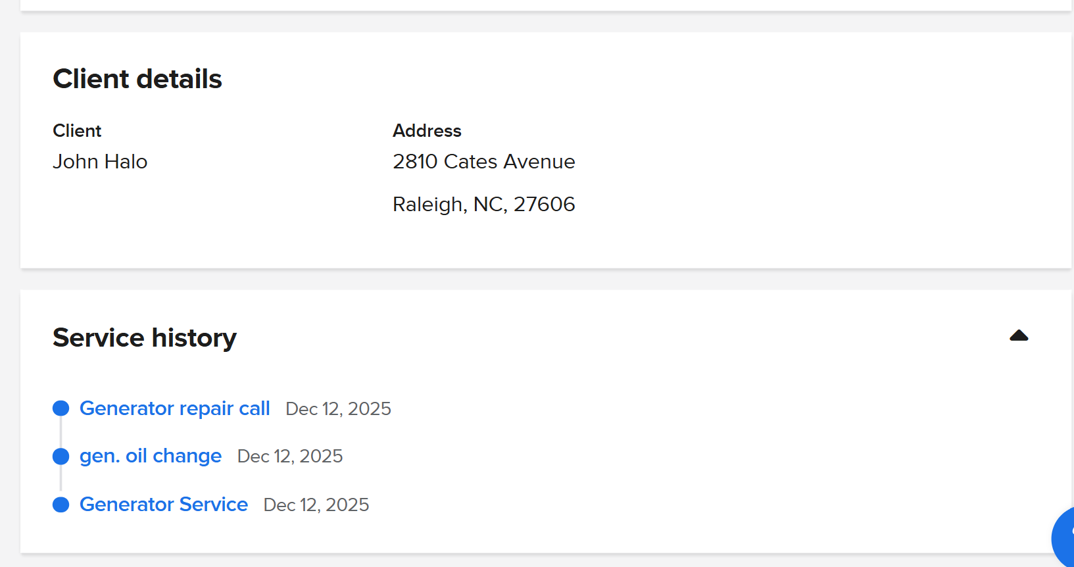Click the timeline dot beside Generator Service
Screen dimensions: 1074x567
61,505
